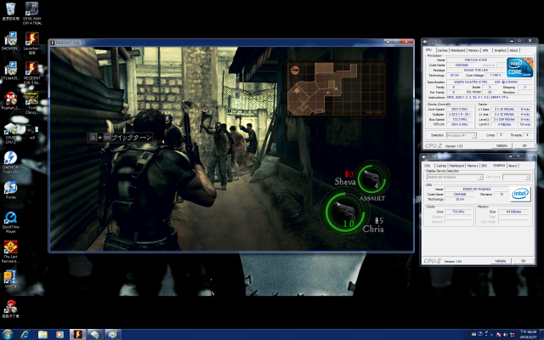
Task: Open the PopKart setup desktop icon
Action: click(x=11, y=100)
